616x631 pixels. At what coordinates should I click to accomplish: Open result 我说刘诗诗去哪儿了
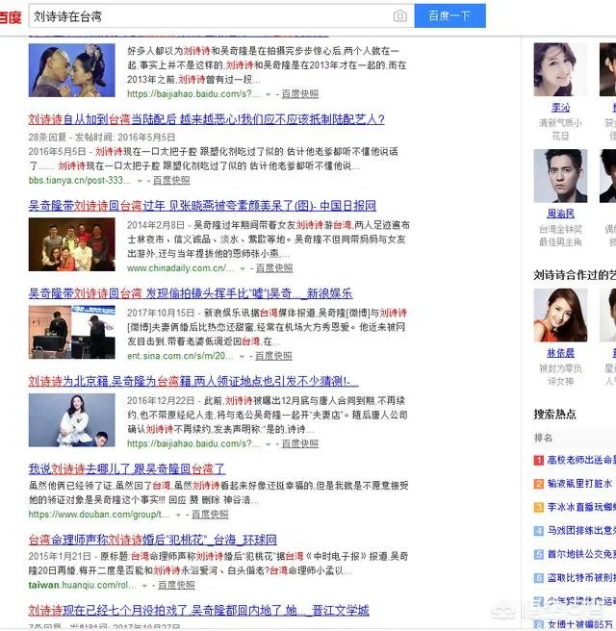[x=127, y=468]
